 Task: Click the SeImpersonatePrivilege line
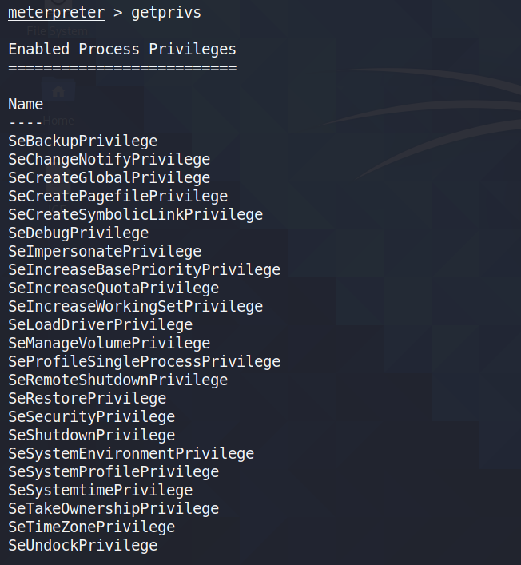pyautogui.click(x=105, y=252)
